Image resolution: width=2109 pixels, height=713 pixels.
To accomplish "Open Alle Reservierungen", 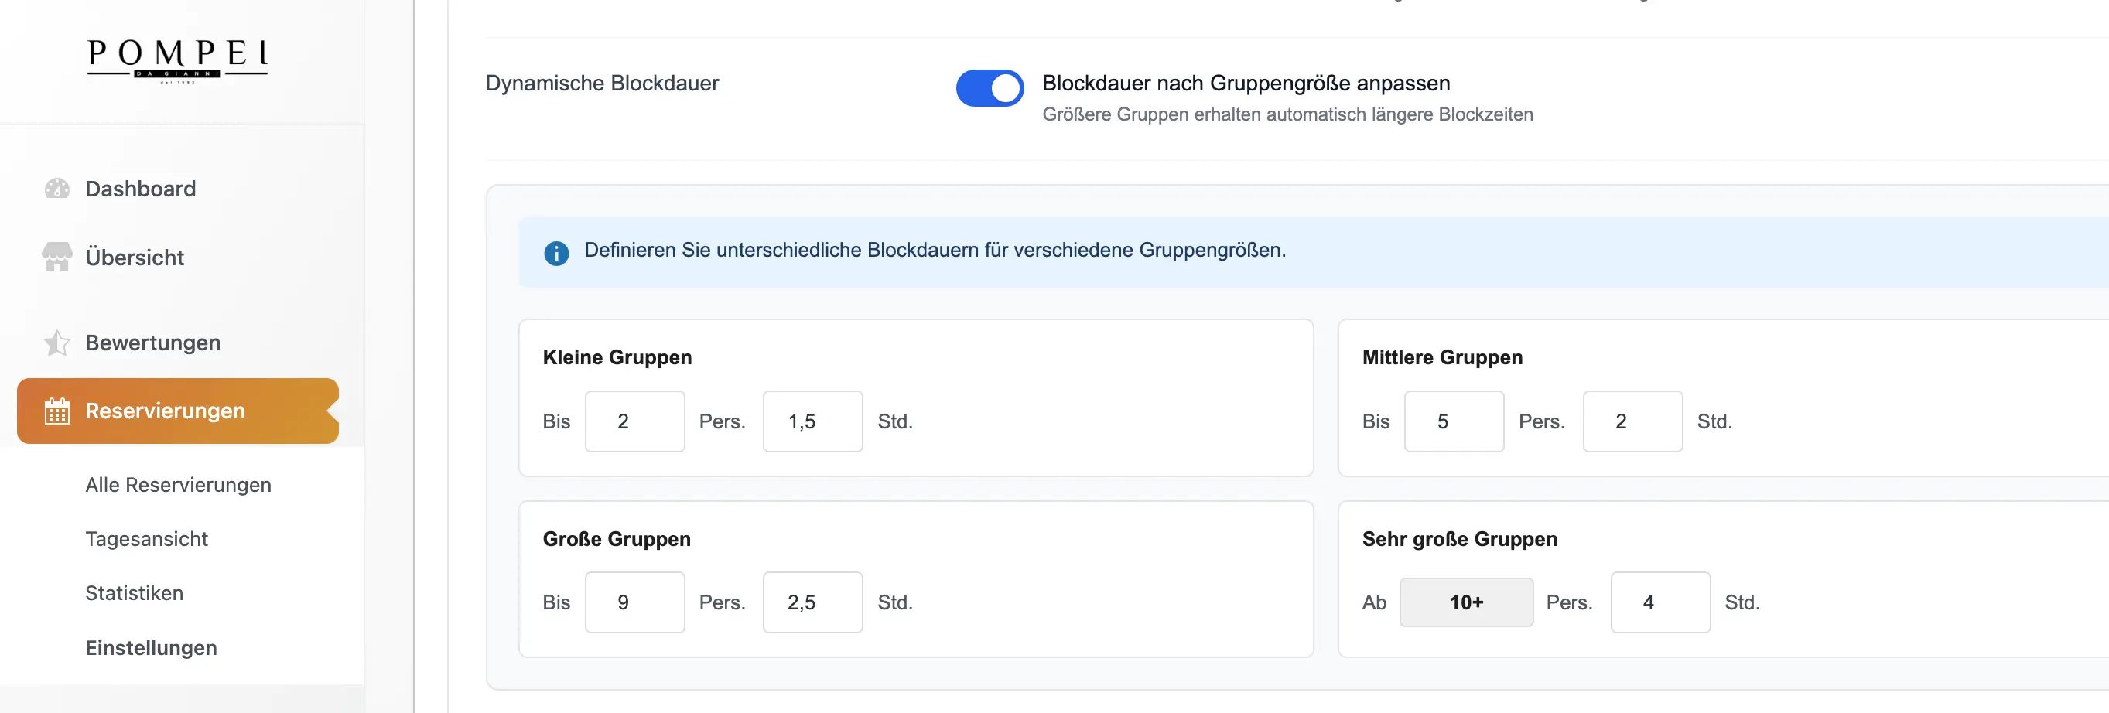I will [179, 485].
